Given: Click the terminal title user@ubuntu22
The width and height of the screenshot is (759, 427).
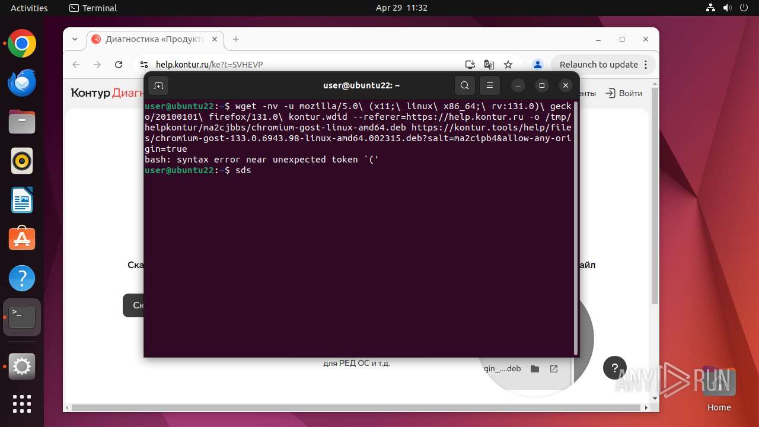Looking at the screenshot, I should [x=361, y=85].
